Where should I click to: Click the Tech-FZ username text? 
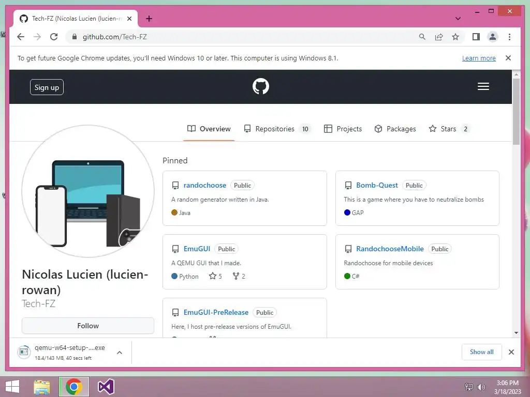38,304
